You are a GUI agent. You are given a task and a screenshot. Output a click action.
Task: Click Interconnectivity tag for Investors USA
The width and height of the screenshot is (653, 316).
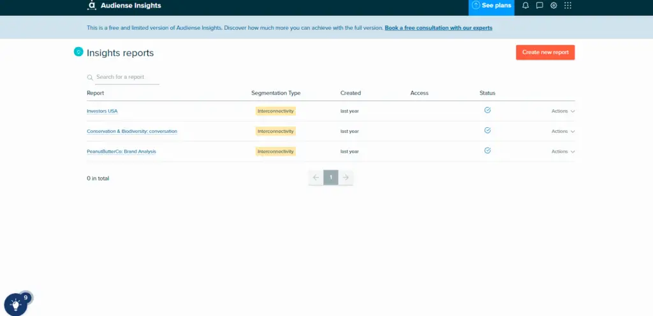(275, 111)
